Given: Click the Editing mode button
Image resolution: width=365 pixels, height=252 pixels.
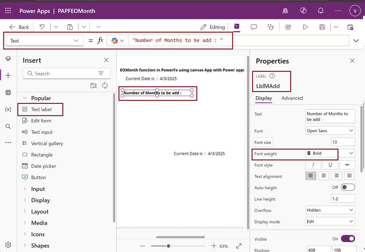Looking at the screenshot, I should [213, 27].
